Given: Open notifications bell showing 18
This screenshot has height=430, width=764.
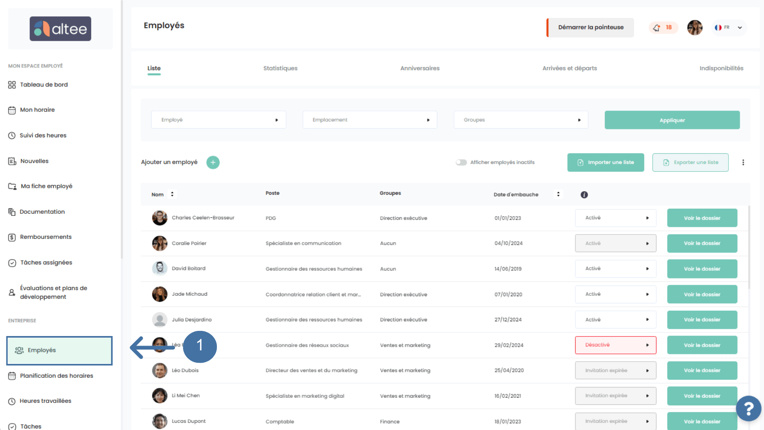Looking at the screenshot, I should [663, 27].
